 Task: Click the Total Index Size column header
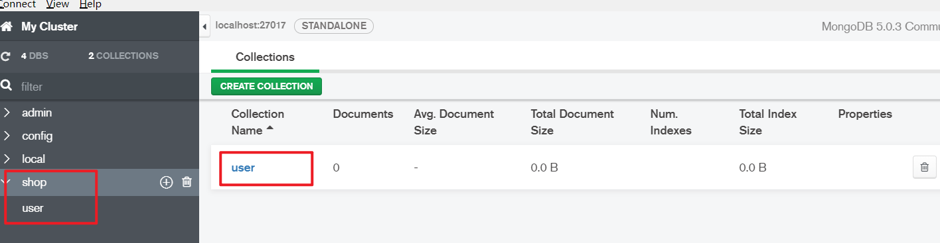click(x=768, y=122)
